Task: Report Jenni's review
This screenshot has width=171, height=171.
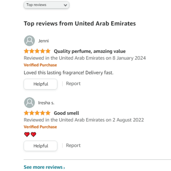Action: 73,84
